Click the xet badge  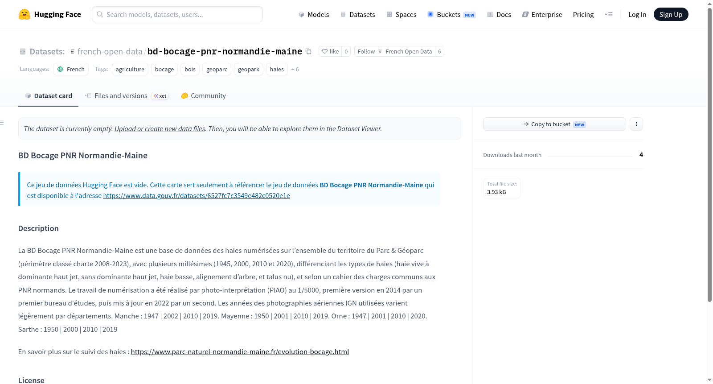click(160, 96)
